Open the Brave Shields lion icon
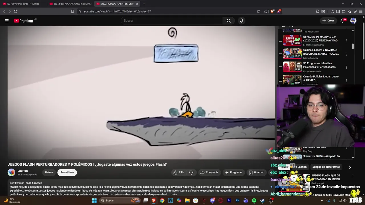This screenshot has height=205, width=365. click(272, 11)
